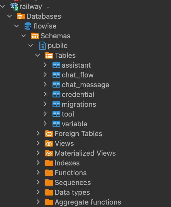Collapse the flowise database node
This screenshot has width=171, height=207.
[x=17, y=26]
